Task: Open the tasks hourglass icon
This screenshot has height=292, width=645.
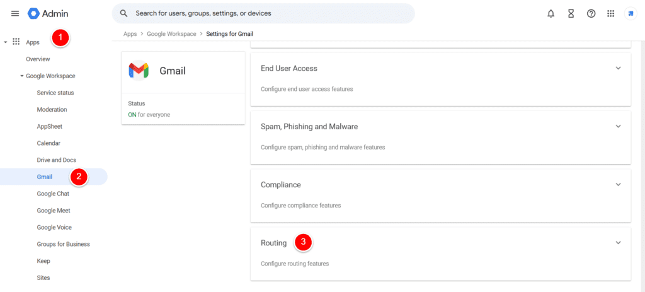Action: [571, 14]
